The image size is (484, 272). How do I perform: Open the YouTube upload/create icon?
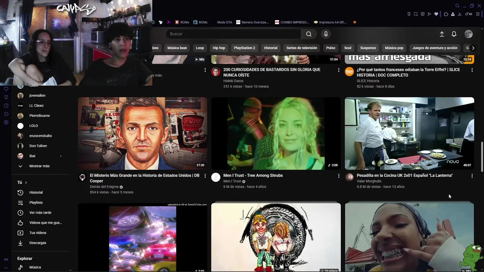coord(442,34)
